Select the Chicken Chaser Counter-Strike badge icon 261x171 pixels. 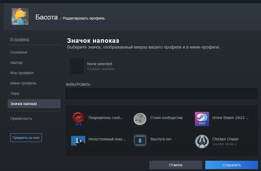[x=202, y=141]
